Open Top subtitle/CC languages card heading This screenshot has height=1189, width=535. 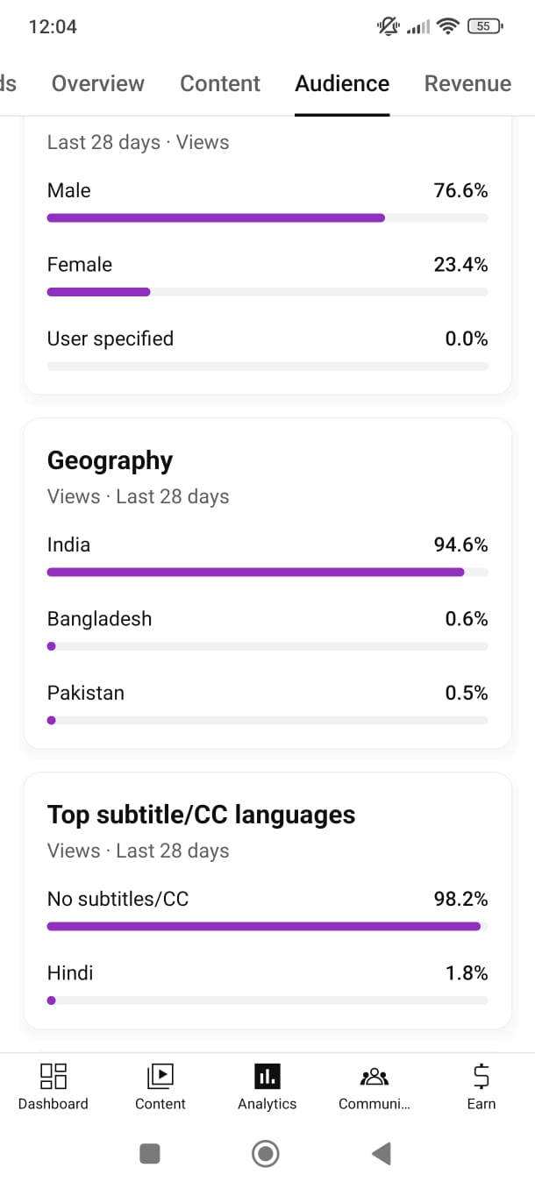pos(201,815)
